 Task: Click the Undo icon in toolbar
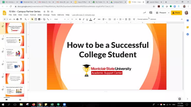point(10,19)
